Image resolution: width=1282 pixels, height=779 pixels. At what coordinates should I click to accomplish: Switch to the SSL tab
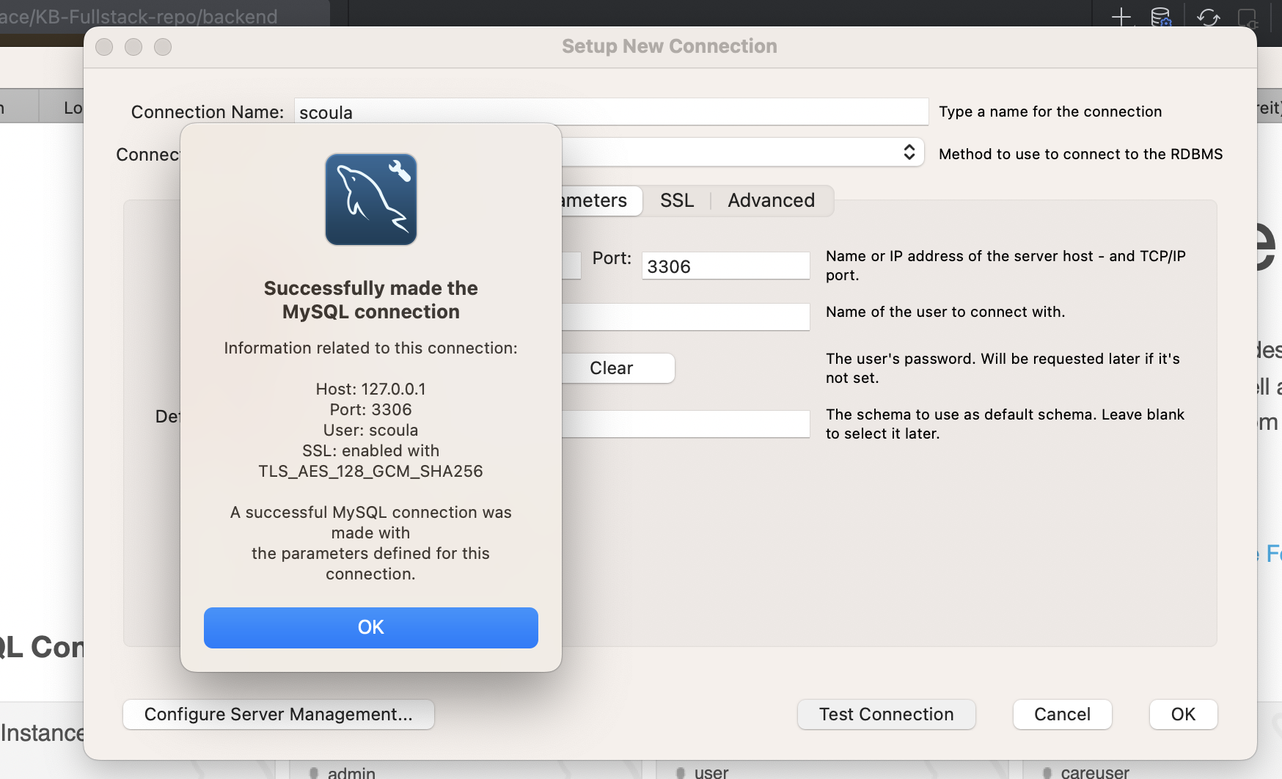tap(676, 201)
